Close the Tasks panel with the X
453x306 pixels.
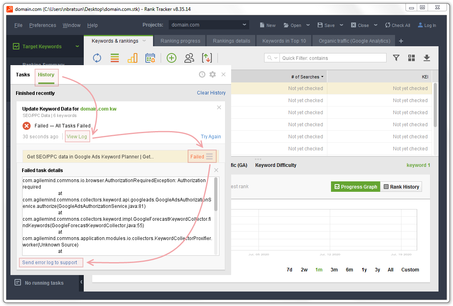[223, 74]
